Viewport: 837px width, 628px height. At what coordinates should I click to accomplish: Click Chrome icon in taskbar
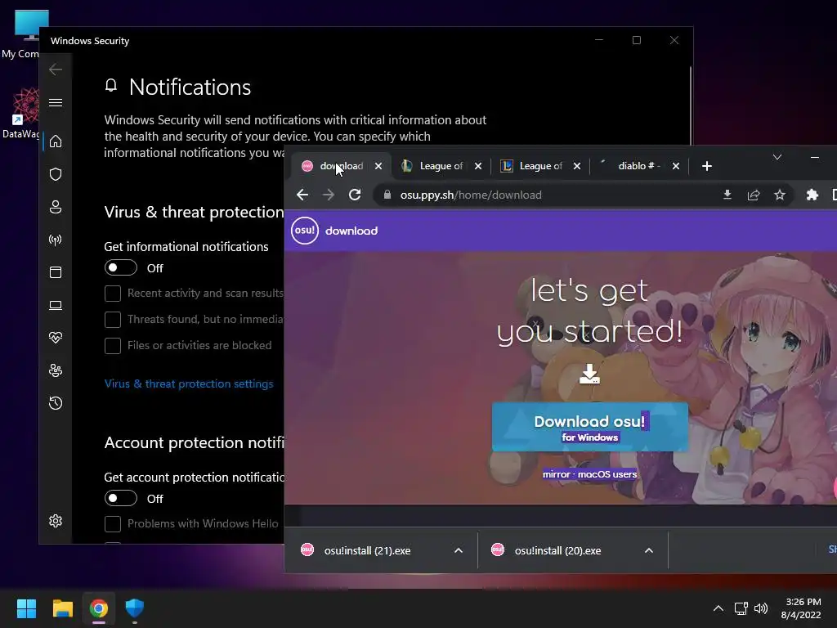(x=99, y=608)
